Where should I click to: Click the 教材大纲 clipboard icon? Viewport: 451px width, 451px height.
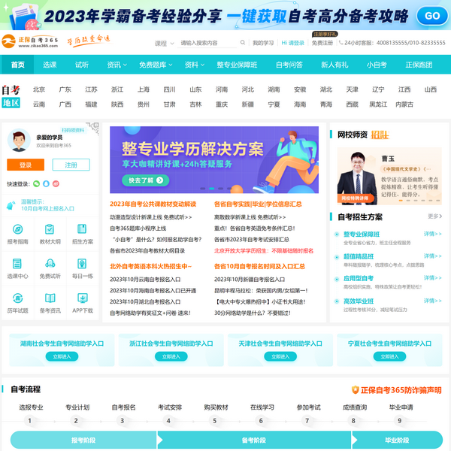pyautogui.click(x=50, y=229)
